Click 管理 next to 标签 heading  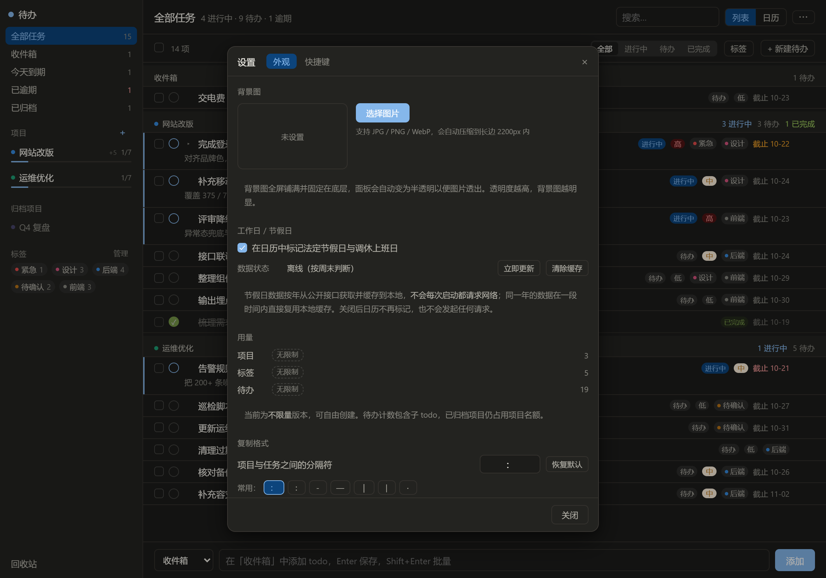[120, 254]
